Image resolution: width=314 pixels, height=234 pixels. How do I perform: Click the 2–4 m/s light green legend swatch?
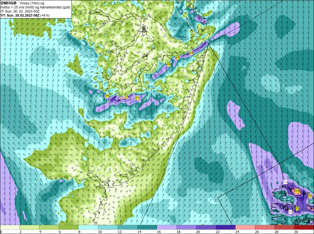tap(30, 227)
